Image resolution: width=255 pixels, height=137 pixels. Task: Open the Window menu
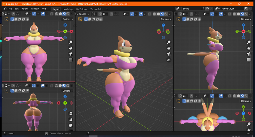click(x=35, y=9)
